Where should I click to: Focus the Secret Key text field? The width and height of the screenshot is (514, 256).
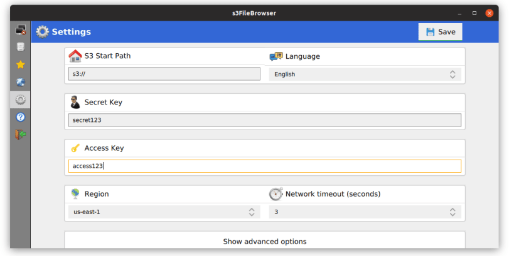coord(264,120)
